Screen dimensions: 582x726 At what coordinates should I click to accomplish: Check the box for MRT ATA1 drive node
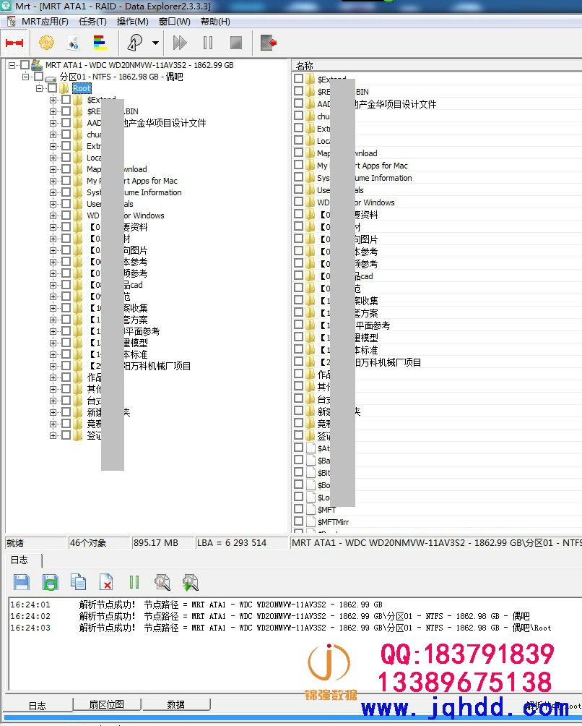pyautogui.click(x=25, y=65)
